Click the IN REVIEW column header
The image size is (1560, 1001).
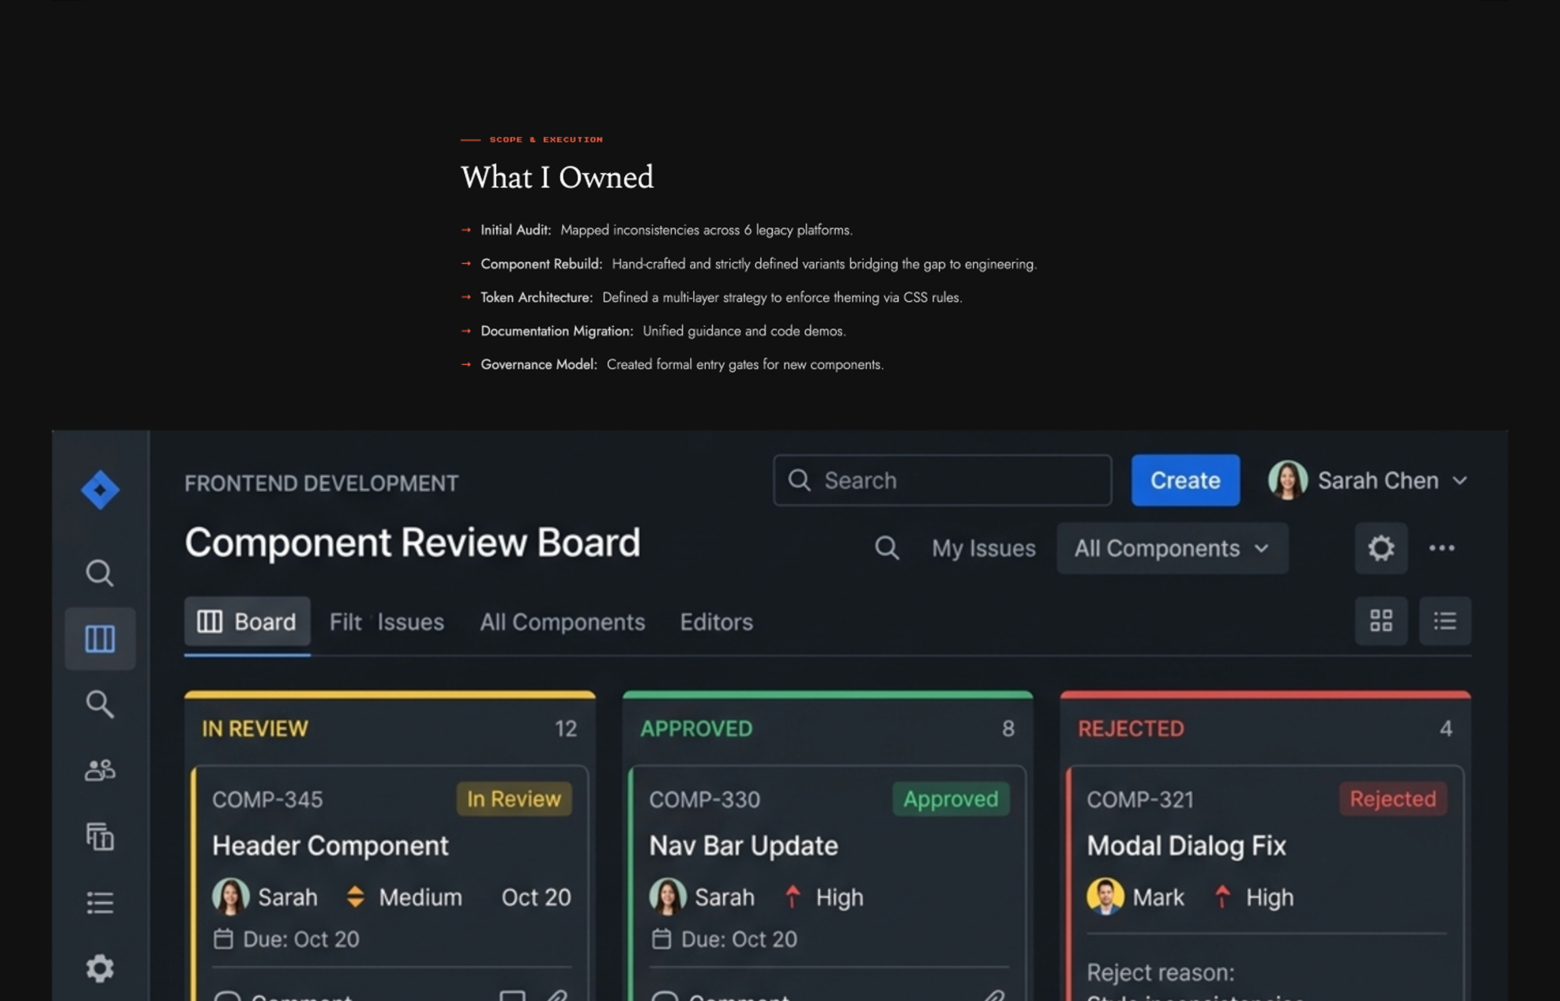coord(255,729)
